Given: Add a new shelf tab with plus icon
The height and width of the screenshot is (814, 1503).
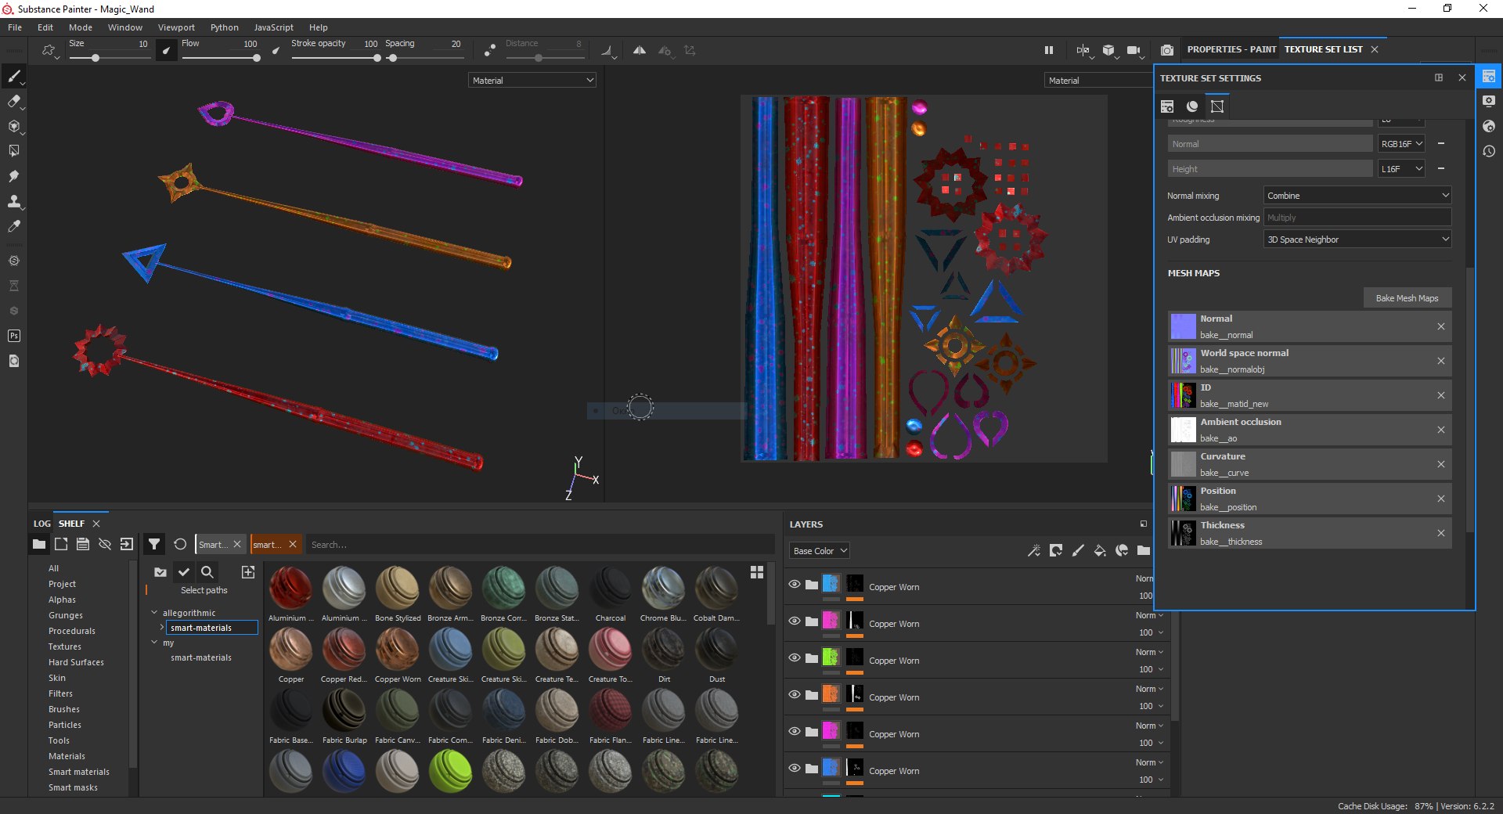Looking at the screenshot, I should tap(248, 572).
